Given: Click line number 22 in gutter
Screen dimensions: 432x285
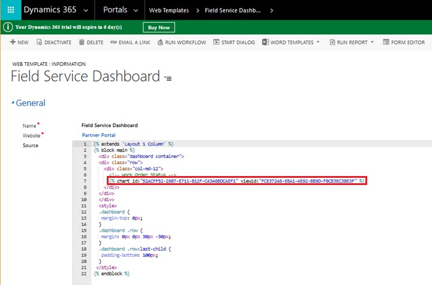Looking at the screenshot, I should [84, 274].
